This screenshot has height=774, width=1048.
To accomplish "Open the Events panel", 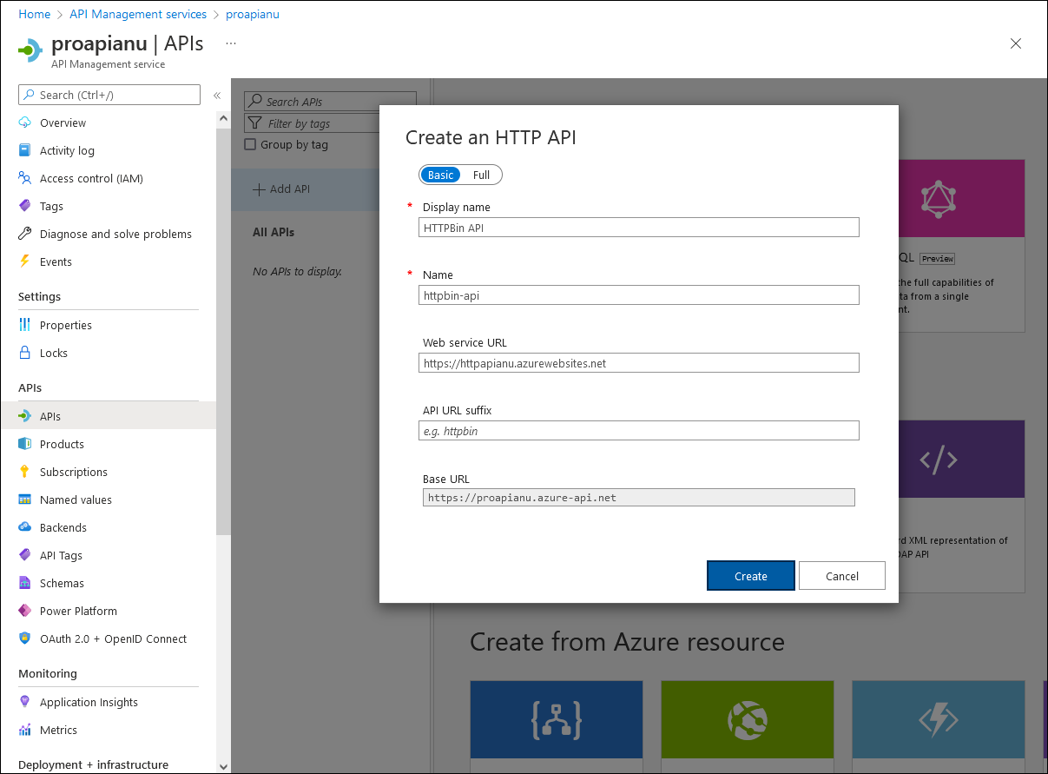I will pos(55,261).
